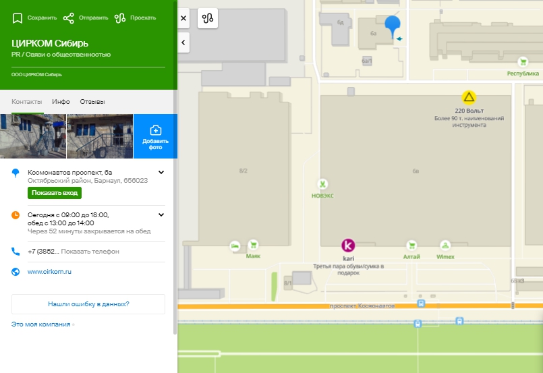This screenshot has height=373, width=543.
Task: Expand the working hours chevron
Action: click(x=161, y=214)
